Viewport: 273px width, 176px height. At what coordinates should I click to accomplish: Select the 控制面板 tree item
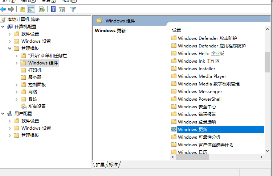point(37,85)
